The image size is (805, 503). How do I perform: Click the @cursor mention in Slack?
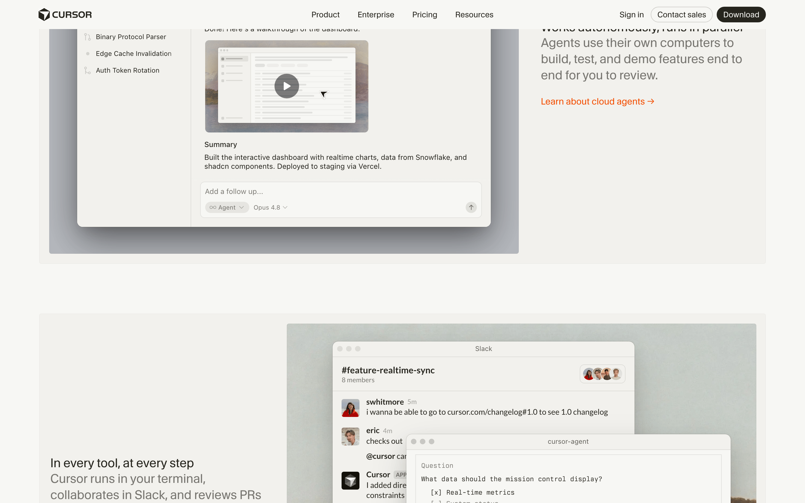(380, 456)
